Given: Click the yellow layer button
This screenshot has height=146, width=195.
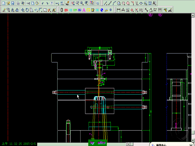Looking at the screenshot, I should [88, 10].
